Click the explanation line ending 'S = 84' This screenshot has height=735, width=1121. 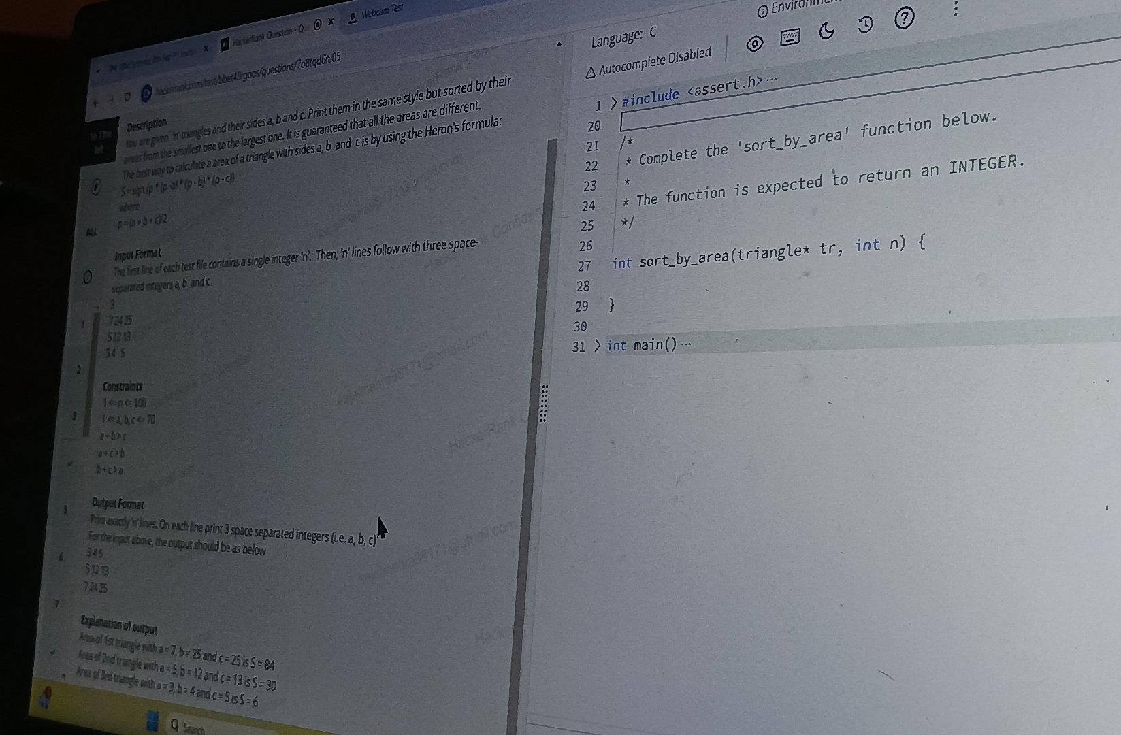176,650
